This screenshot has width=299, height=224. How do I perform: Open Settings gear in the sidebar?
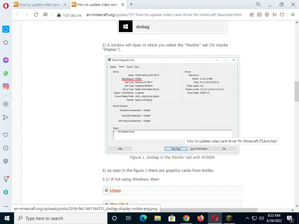[6, 161]
